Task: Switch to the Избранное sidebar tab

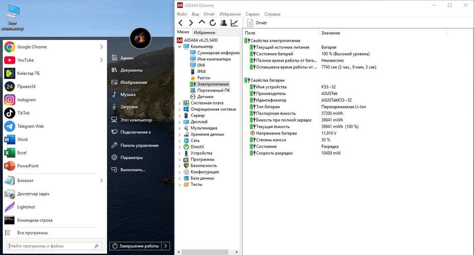Action: pos(204,32)
